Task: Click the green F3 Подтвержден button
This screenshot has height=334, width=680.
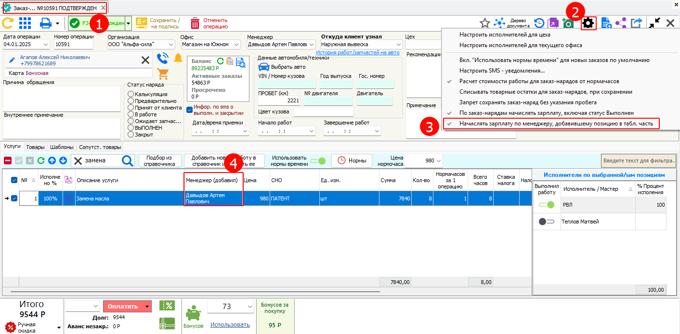Action: coord(96,23)
